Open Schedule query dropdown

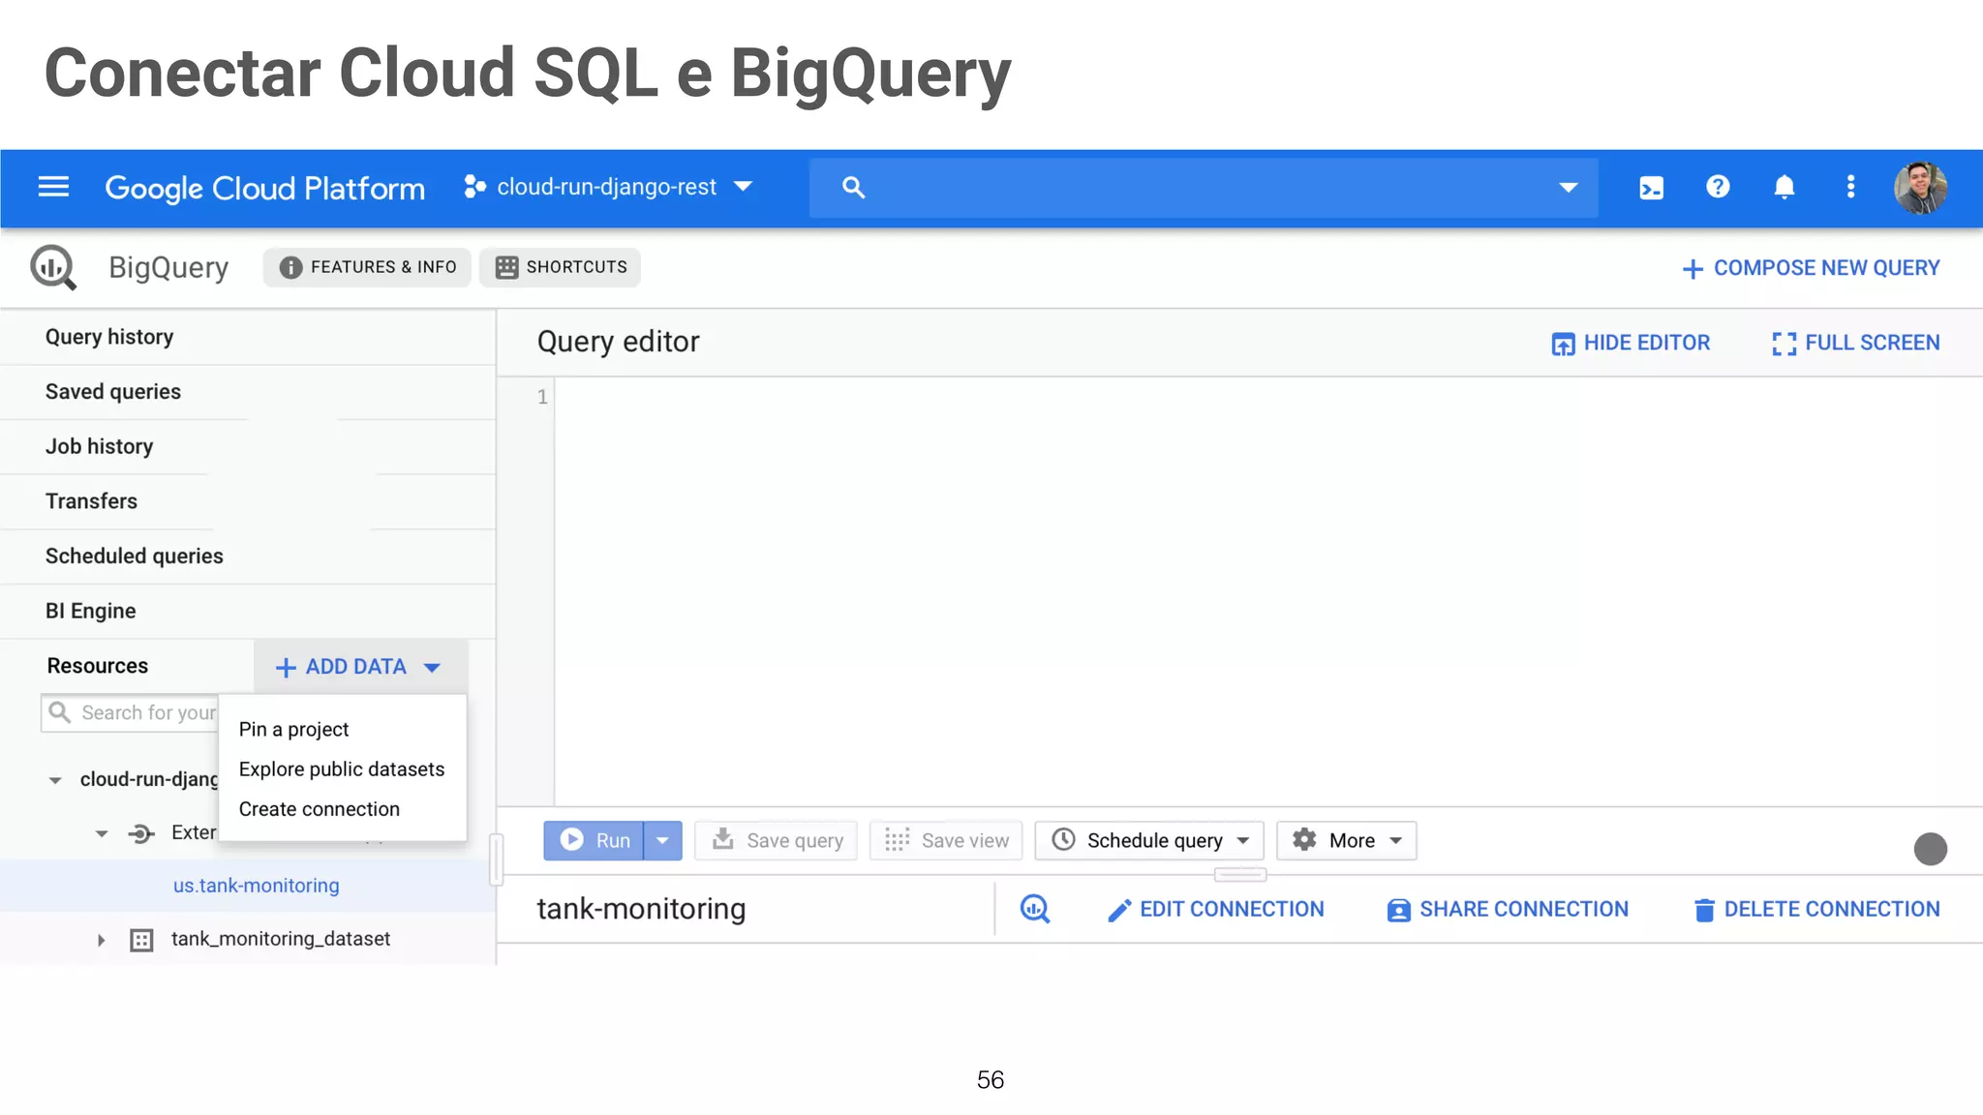[x=1149, y=840]
